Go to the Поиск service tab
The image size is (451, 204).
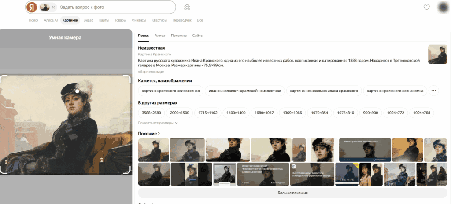pyautogui.click(x=33, y=20)
